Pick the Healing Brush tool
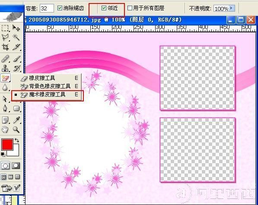The width and height of the screenshot is (258, 205). (x=5, y=59)
